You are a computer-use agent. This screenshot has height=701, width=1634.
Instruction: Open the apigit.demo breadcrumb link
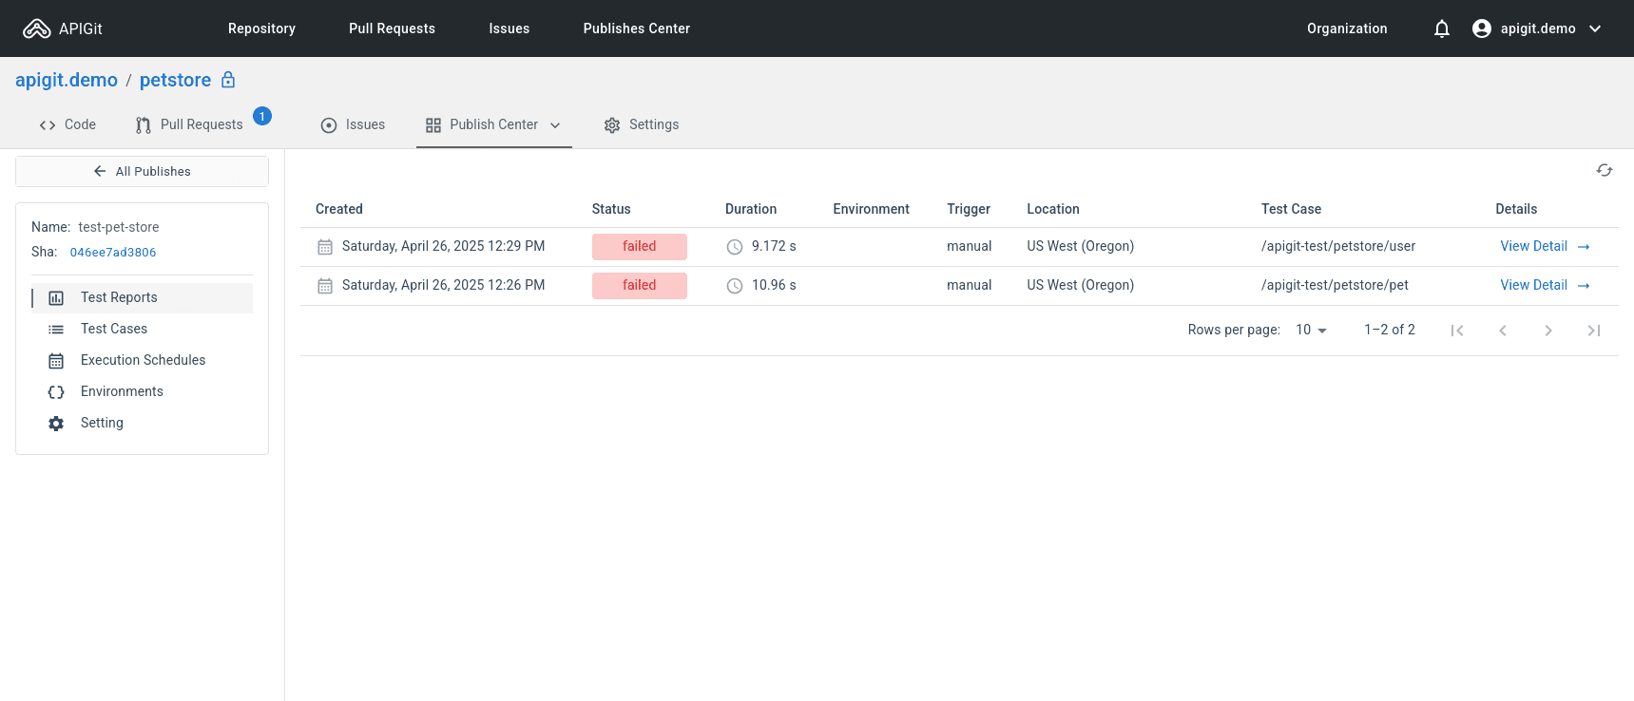pyautogui.click(x=67, y=80)
